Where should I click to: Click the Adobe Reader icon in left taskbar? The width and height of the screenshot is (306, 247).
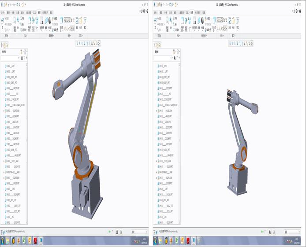pyautogui.click(x=36, y=240)
